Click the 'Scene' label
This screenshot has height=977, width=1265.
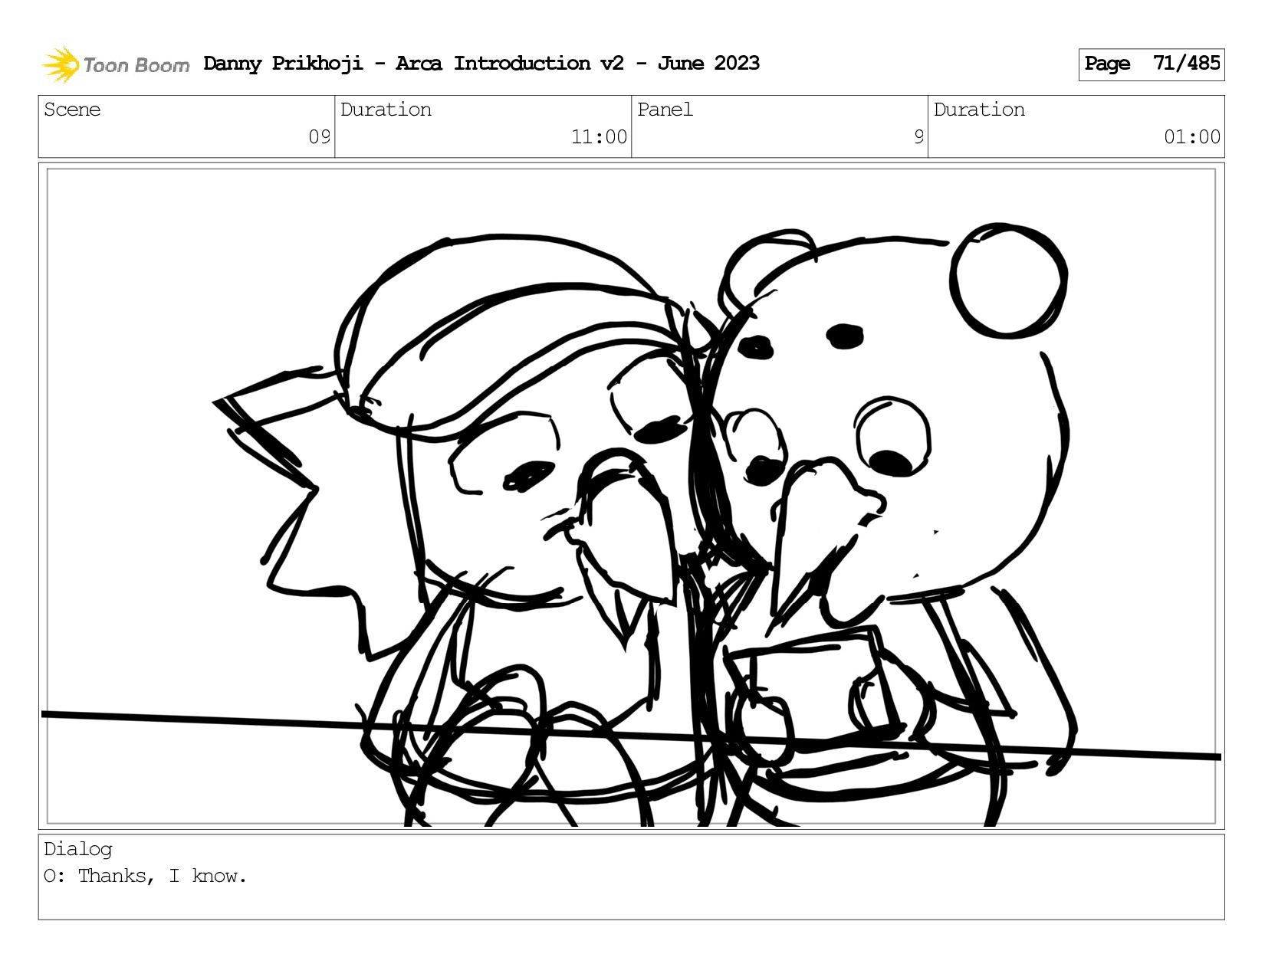coord(72,110)
